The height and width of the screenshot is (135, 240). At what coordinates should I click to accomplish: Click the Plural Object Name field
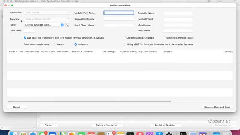click(x=118, y=25)
